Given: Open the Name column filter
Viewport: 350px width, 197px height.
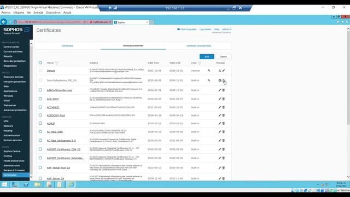Looking at the screenshot, I should click(x=57, y=63).
